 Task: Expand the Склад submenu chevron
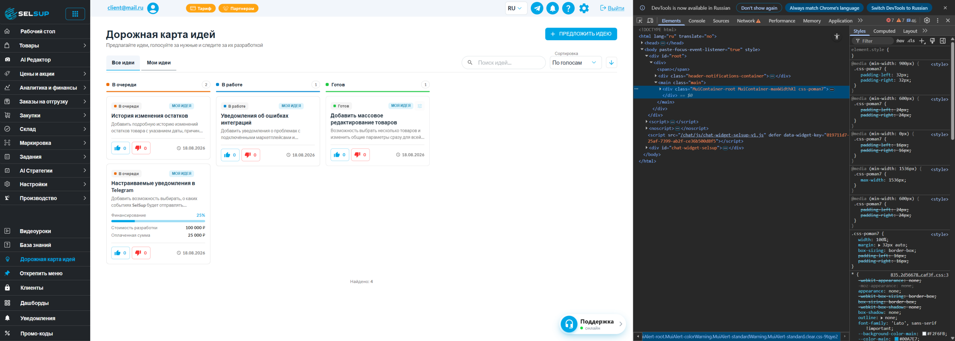click(85, 129)
